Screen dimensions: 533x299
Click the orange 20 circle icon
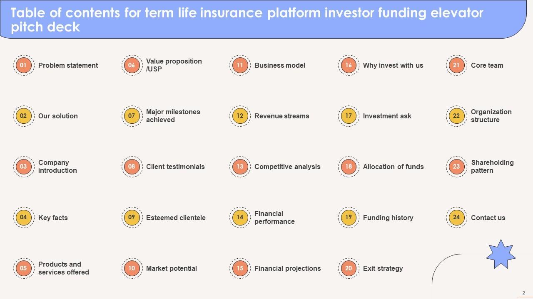349,268
